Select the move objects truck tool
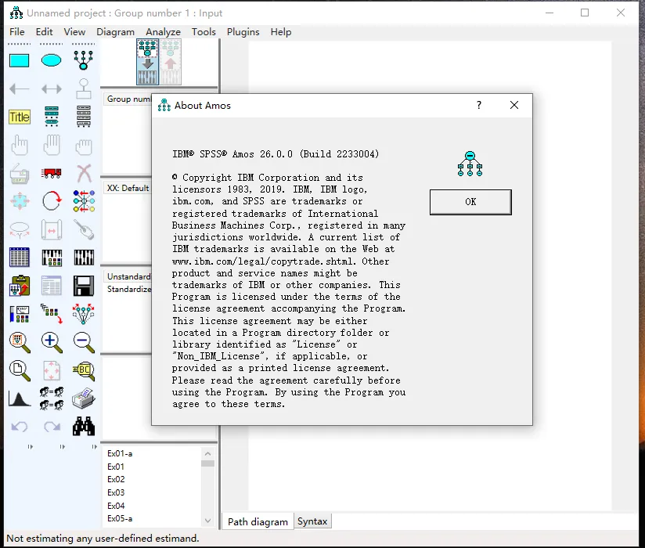Screen dimensions: 645x548 pyautogui.click(x=52, y=173)
